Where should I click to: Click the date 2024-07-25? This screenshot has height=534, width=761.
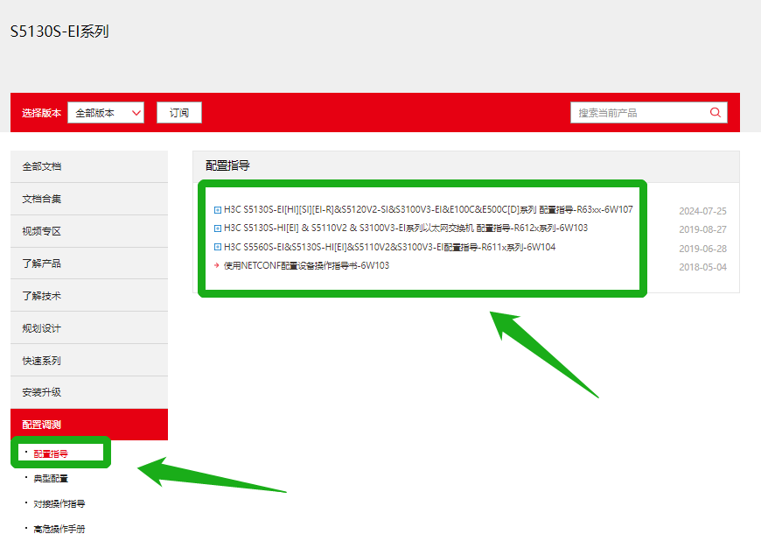coord(702,211)
